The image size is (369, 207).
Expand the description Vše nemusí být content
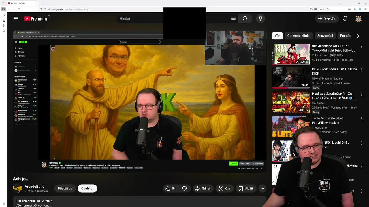[x=34, y=206]
